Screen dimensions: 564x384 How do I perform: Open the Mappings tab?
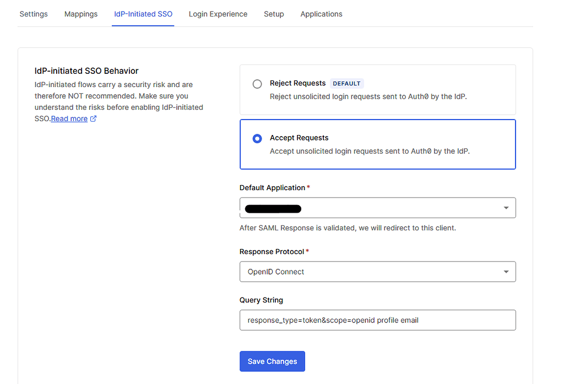click(80, 14)
